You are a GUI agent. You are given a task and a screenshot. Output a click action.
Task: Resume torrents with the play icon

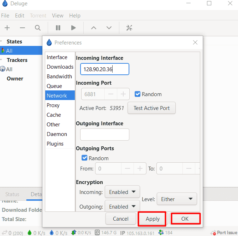(73, 28)
